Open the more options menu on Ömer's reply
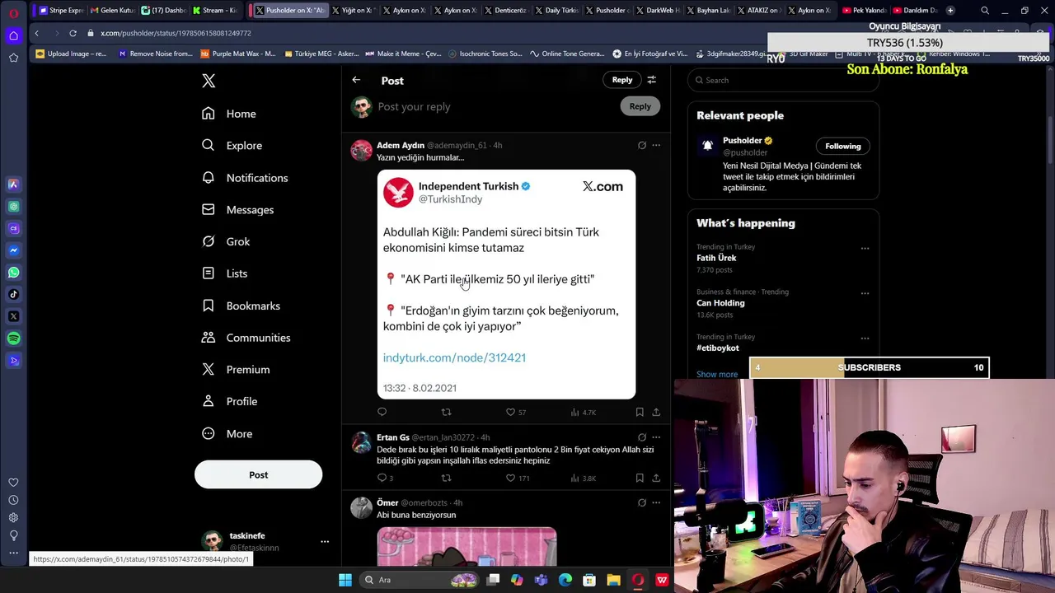 (x=656, y=502)
